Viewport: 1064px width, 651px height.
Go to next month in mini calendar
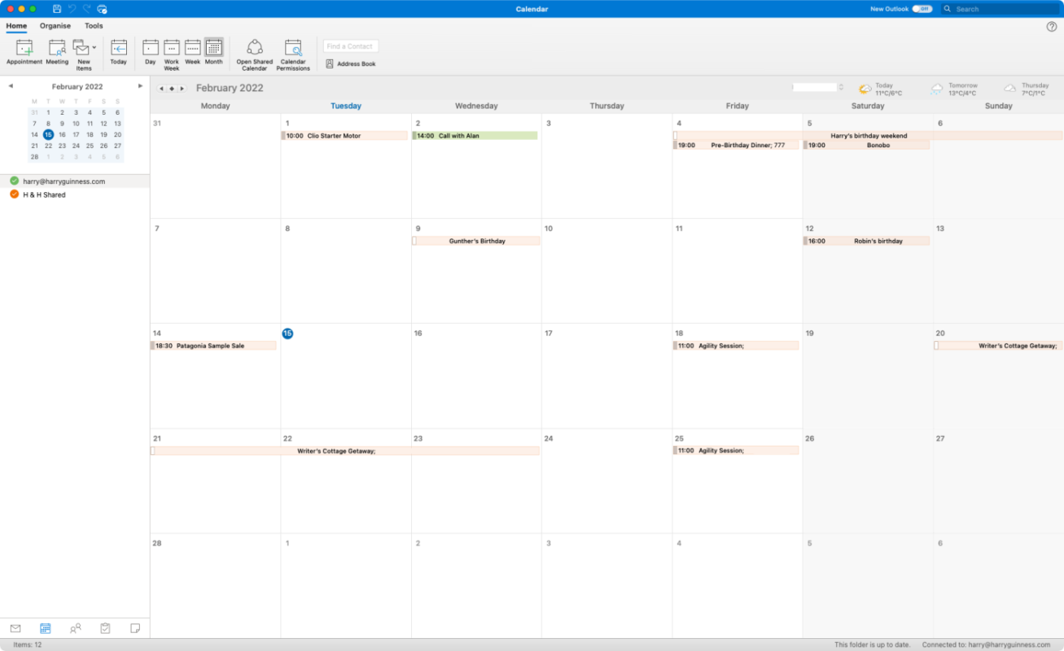140,86
